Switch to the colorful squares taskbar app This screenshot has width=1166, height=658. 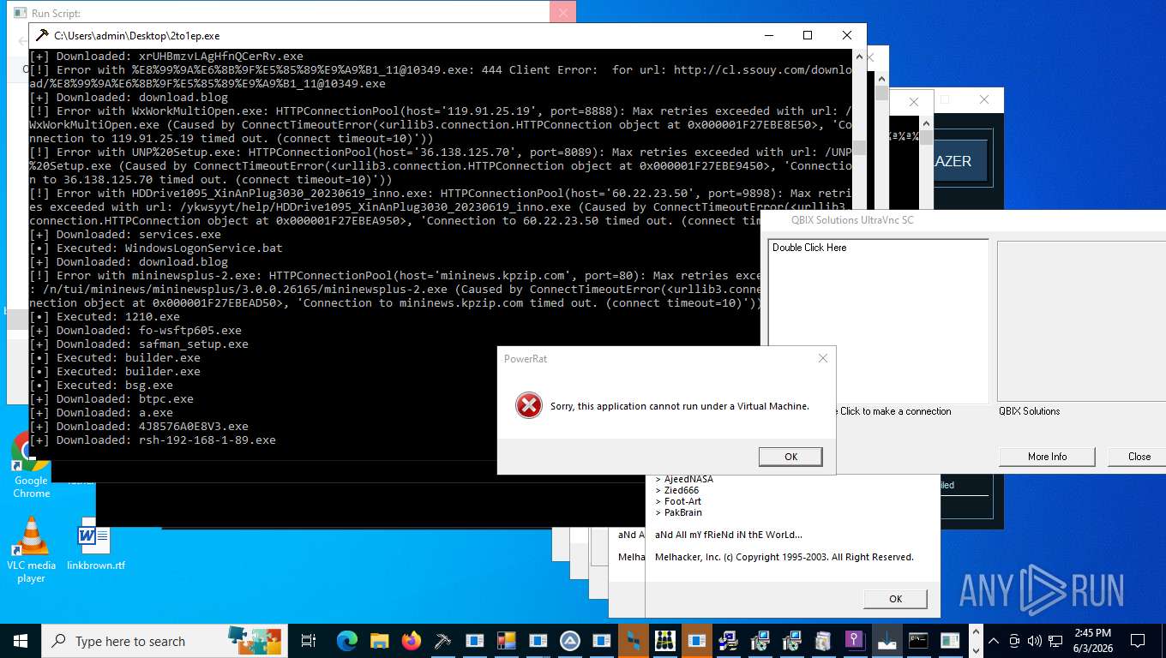point(506,641)
